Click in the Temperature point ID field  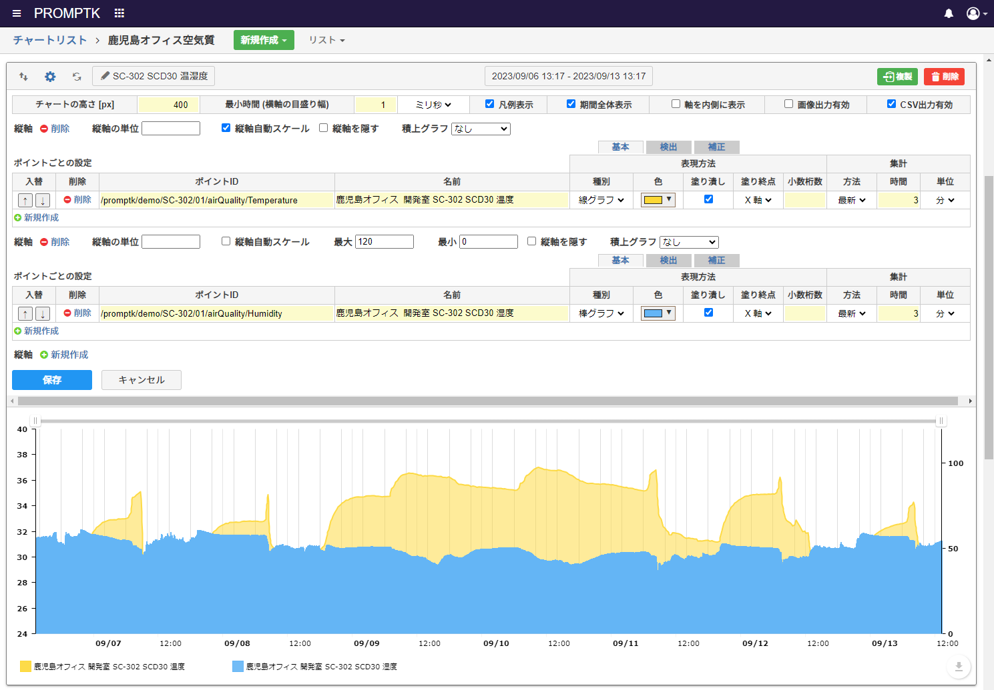click(x=217, y=200)
